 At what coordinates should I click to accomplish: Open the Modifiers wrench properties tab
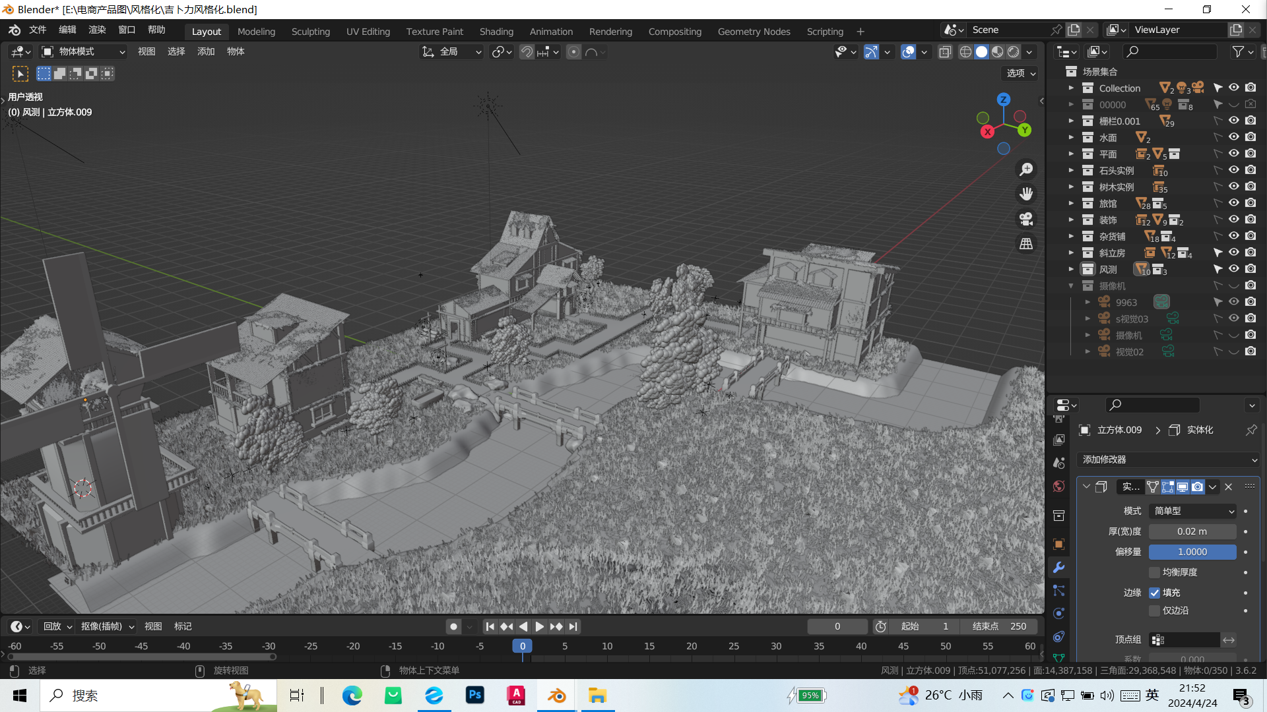click(x=1059, y=568)
